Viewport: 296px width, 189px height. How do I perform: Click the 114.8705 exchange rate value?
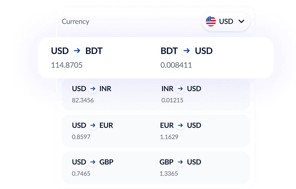click(67, 65)
